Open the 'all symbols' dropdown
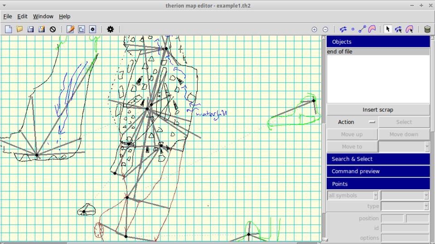435x244 pixels. tap(353, 196)
